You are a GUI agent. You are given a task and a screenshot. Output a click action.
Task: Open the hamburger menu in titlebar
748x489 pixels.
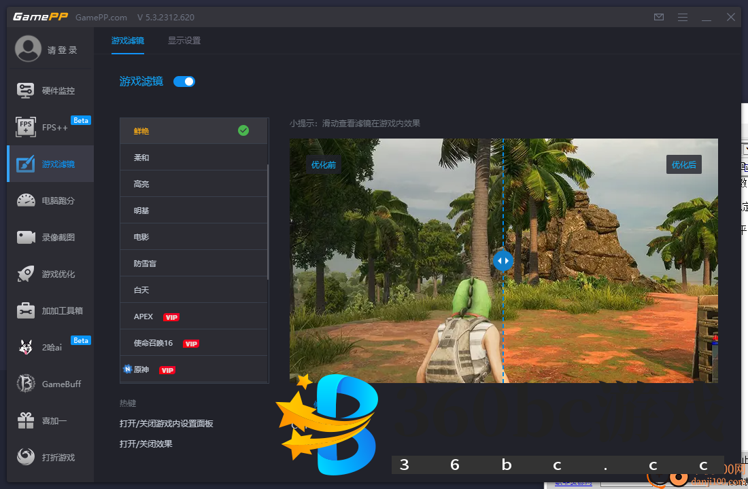(682, 17)
